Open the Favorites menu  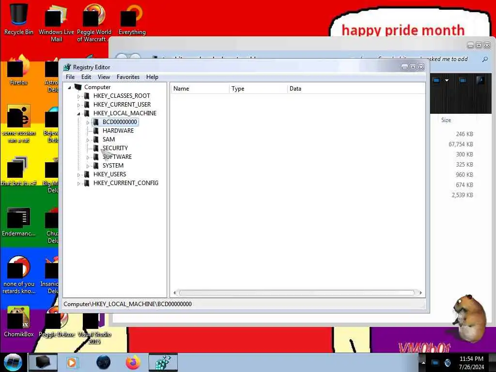[x=128, y=77]
